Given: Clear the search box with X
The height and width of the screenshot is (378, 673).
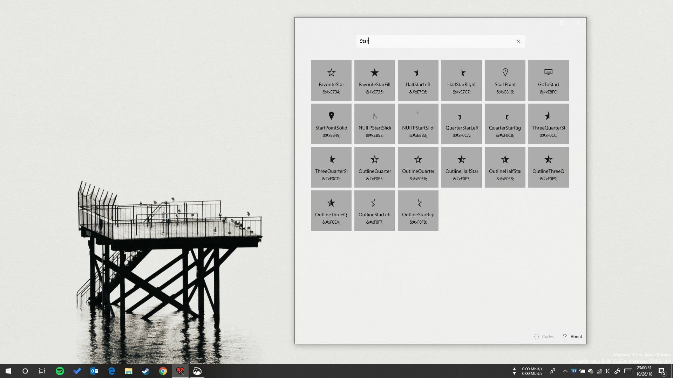Looking at the screenshot, I should tap(518, 41).
